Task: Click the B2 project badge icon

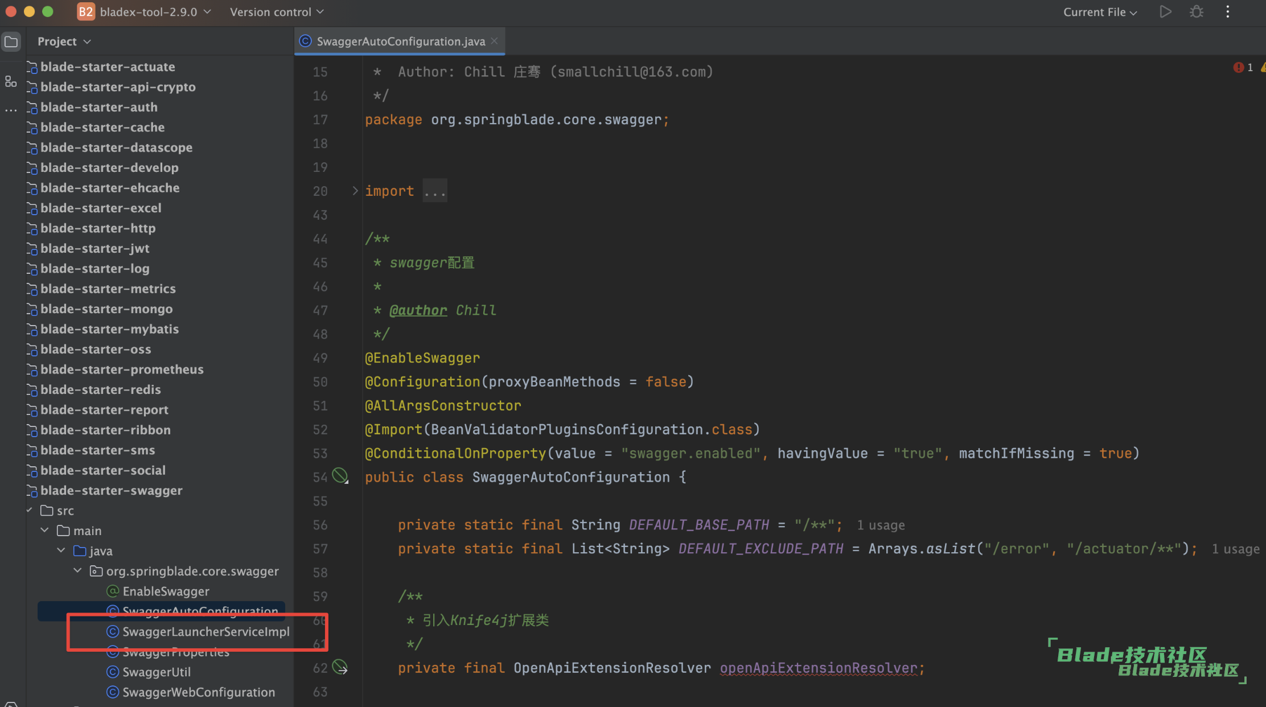Action: [x=86, y=12]
